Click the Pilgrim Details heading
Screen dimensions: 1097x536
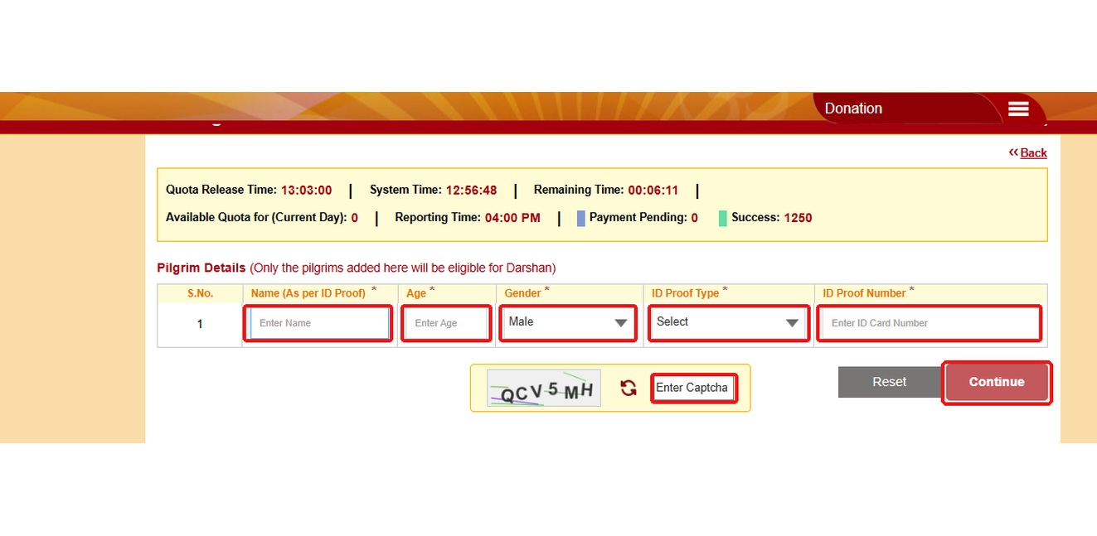click(x=201, y=268)
